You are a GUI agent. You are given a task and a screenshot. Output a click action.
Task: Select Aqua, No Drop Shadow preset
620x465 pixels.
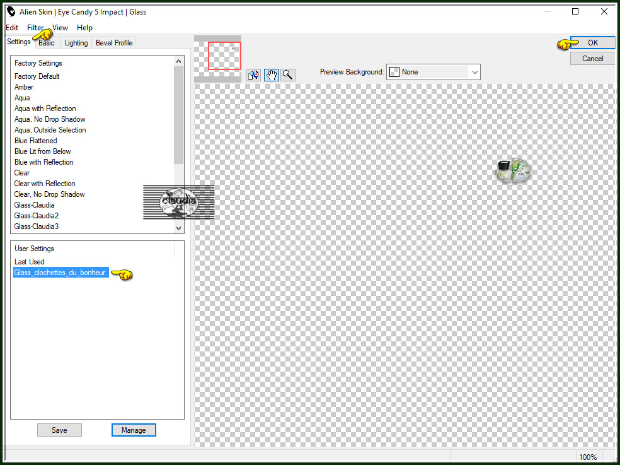click(50, 119)
